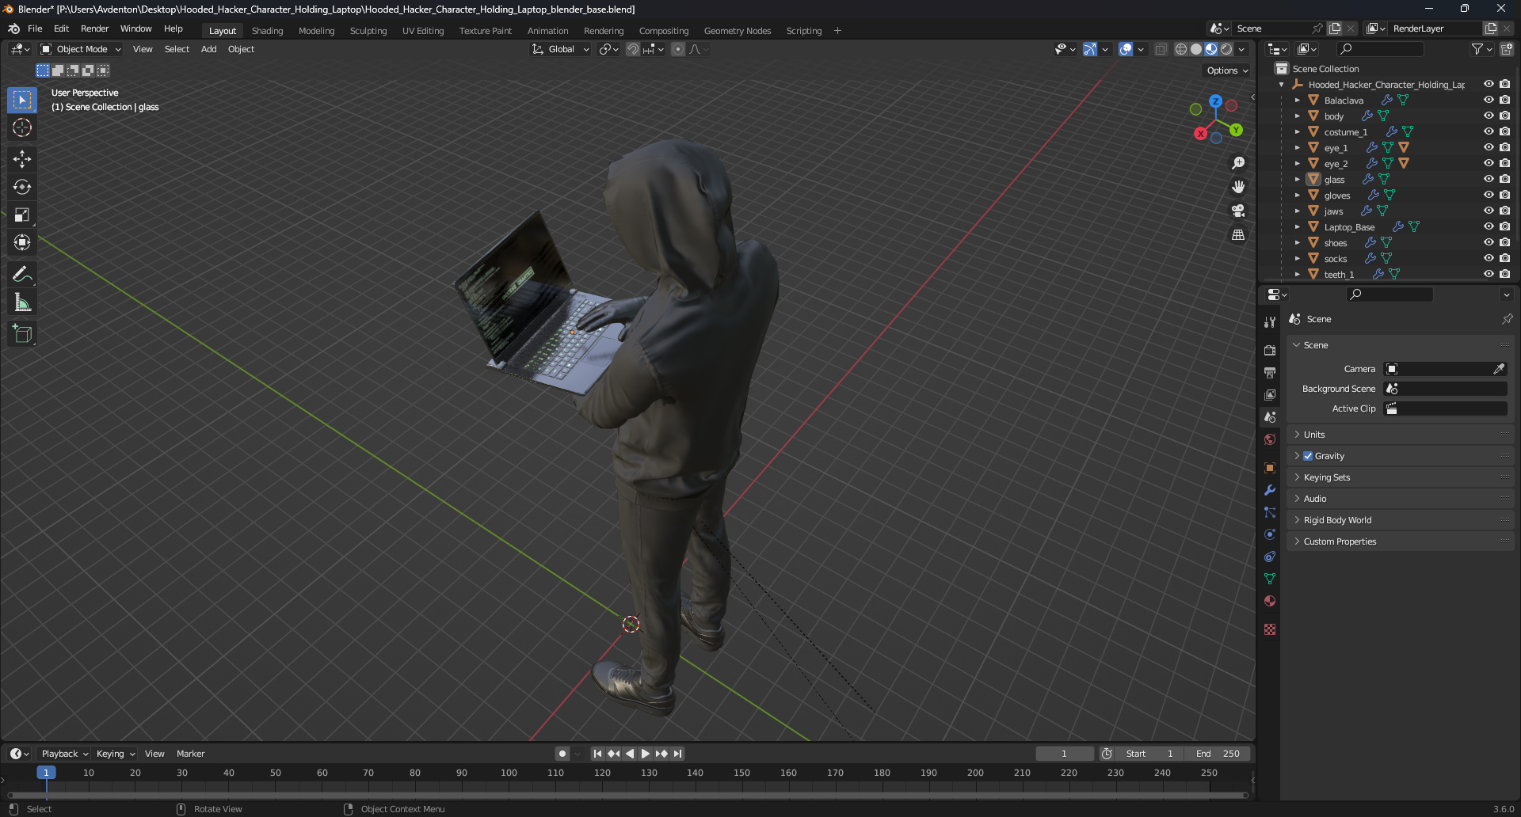Click the Keying timeline button
The width and height of the screenshot is (1521, 817).
116,754
